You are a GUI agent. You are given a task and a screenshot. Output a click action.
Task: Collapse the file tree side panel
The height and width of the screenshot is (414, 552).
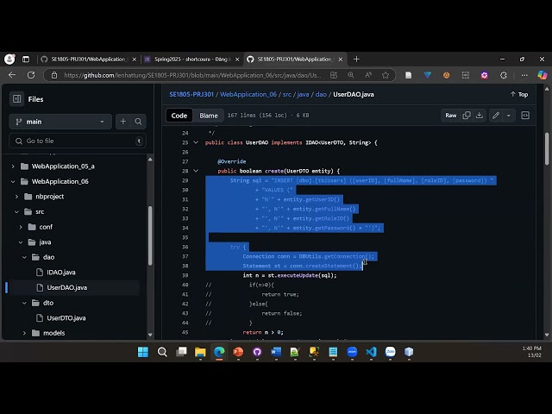tap(16, 99)
